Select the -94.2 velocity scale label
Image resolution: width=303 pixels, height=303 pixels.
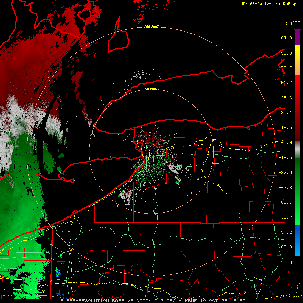(285, 232)
